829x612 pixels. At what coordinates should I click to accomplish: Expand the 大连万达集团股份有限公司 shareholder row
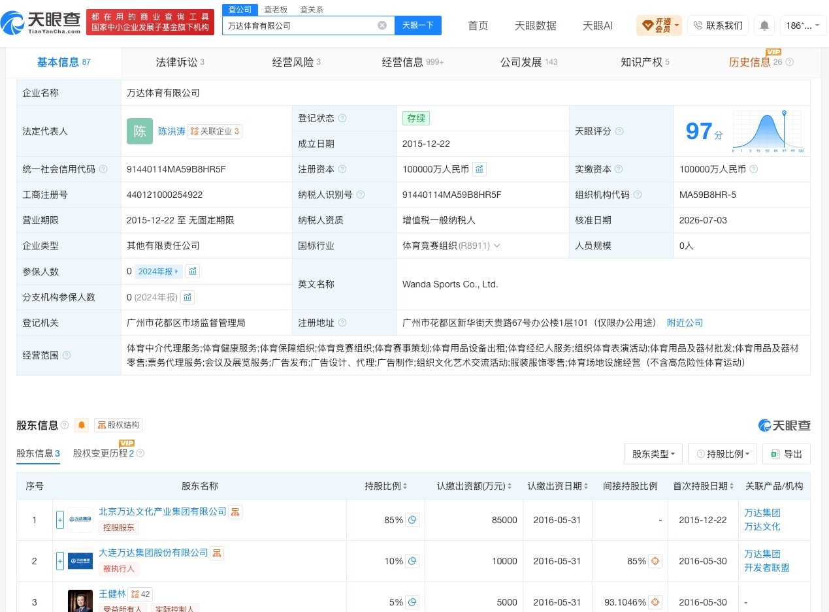60,561
